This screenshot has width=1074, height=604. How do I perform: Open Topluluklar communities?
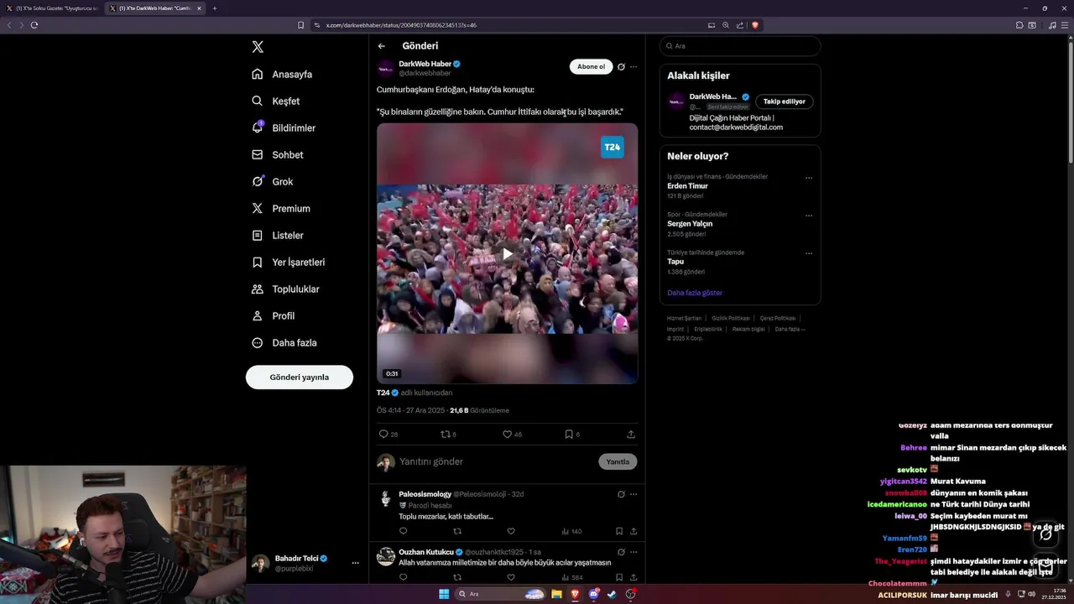click(x=285, y=289)
